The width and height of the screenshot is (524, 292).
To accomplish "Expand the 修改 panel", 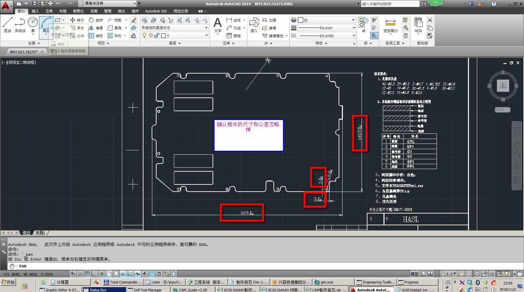I will (x=103, y=43).
